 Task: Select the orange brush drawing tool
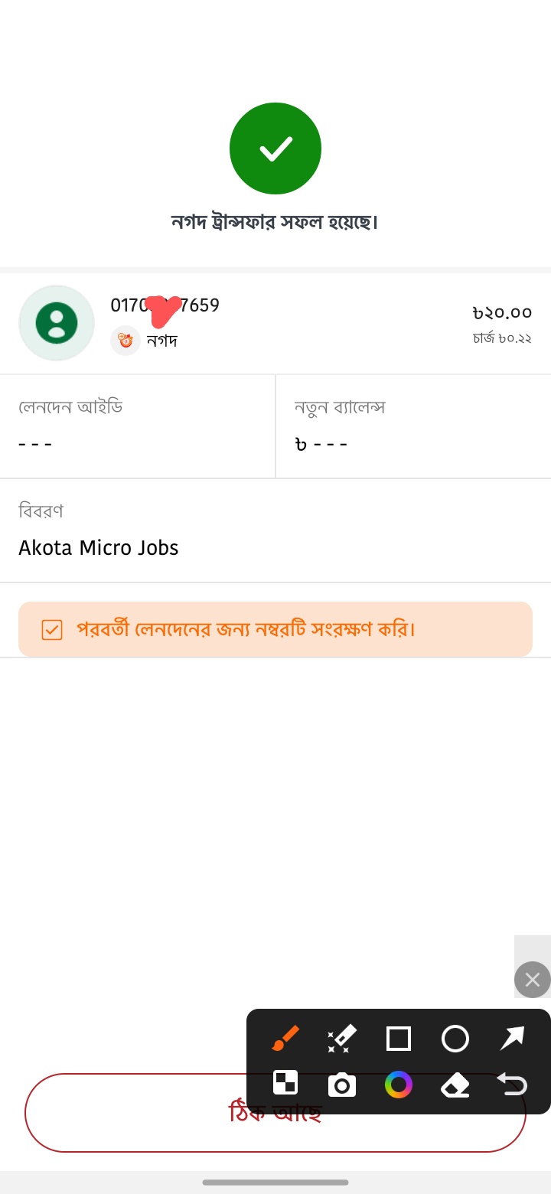tap(285, 1039)
